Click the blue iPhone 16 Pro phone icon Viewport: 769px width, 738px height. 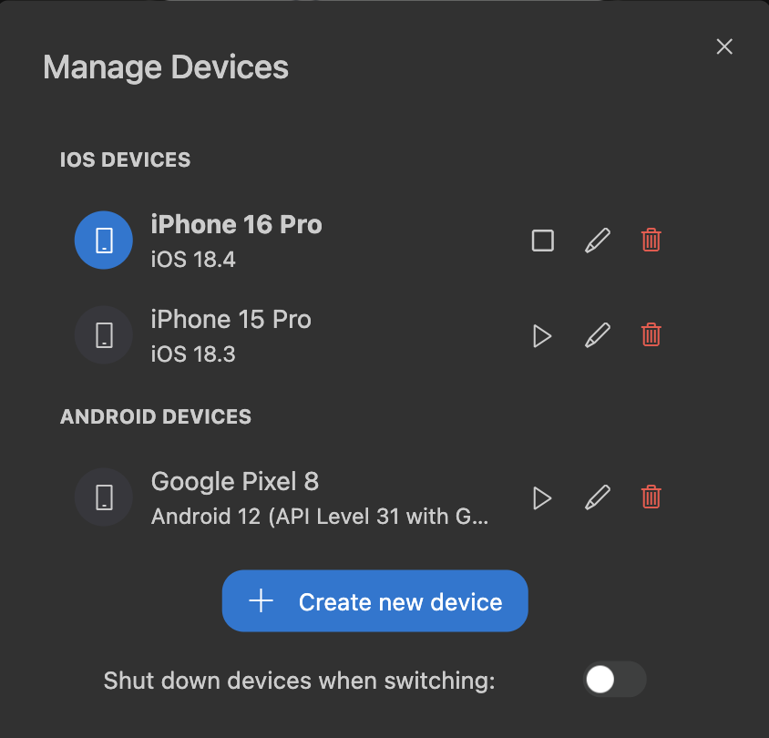(x=104, y=241)
